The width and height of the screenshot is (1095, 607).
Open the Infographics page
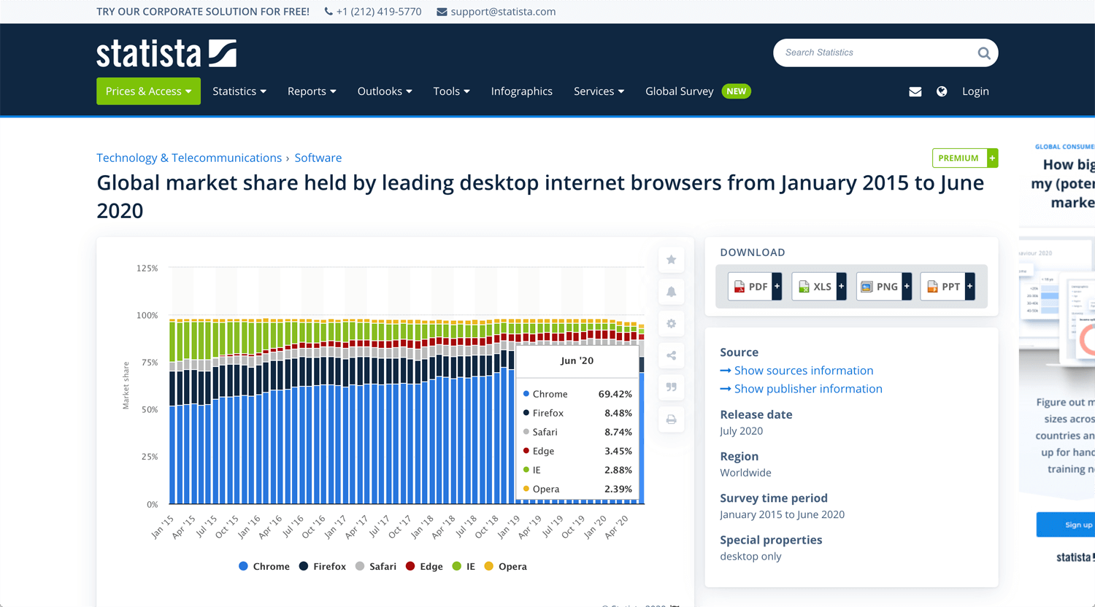pos(522,91)
